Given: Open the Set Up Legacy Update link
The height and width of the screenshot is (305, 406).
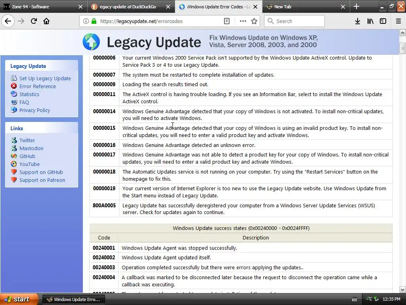Looking at the screenshot, I should pos(45,78).
